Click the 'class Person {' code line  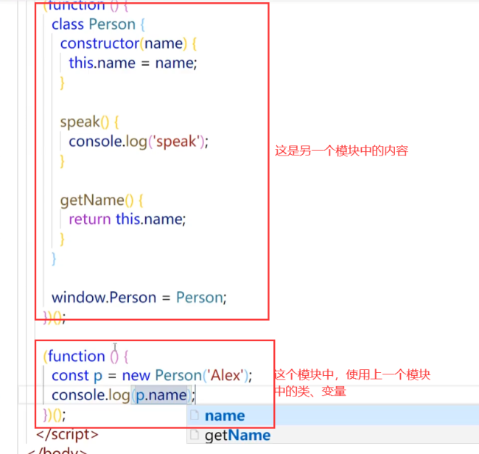point(98,24)
